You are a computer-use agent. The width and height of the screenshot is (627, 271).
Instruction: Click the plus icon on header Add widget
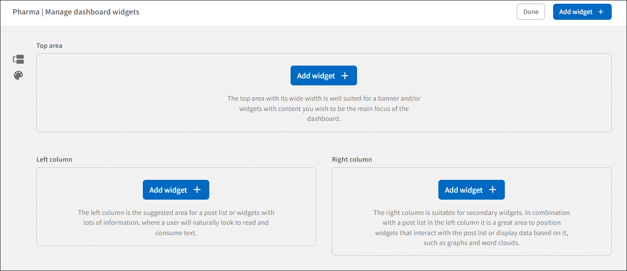coord(601,12)
